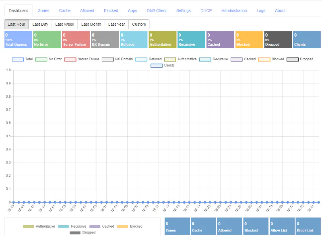Select Last Day time range
This screenshot has height=236, width=322.
[x=40, y=24]
